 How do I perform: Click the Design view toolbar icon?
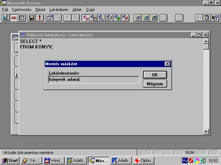[x=6, y=18]
